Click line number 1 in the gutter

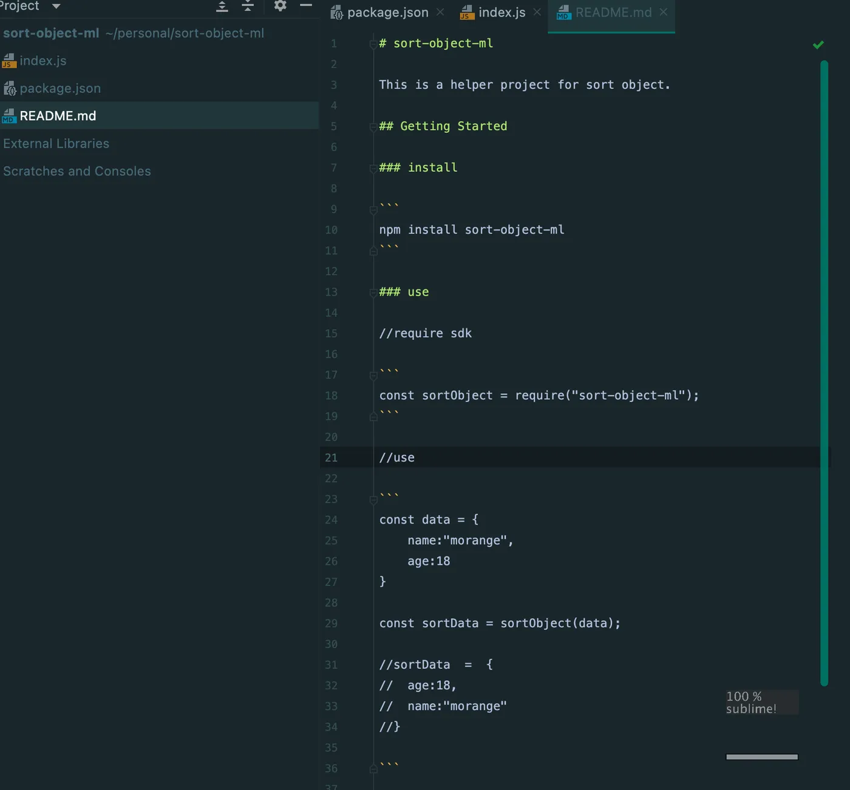pyautogui.click(x=333, y=44)
